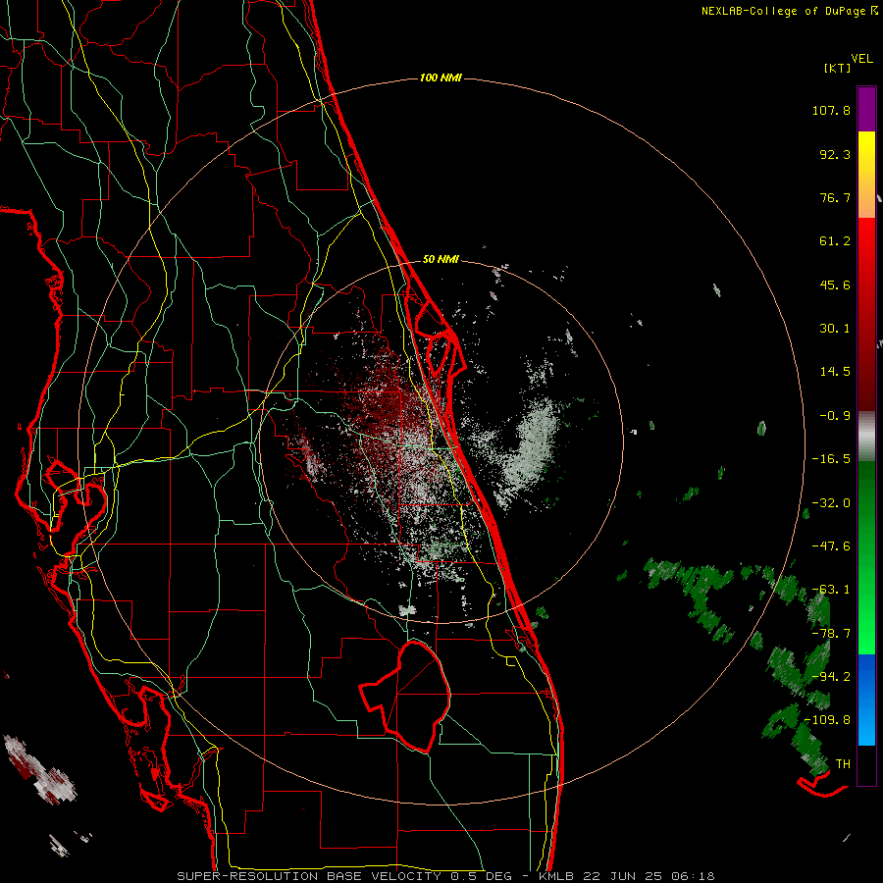
Task: Click the -109.8 scale value
Action: tap(828, 720)
